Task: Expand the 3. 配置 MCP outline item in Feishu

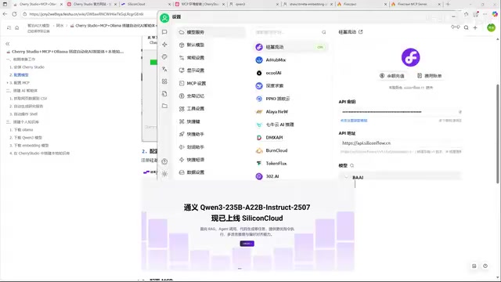Action: pyautogui.click(x=7, y=83)
